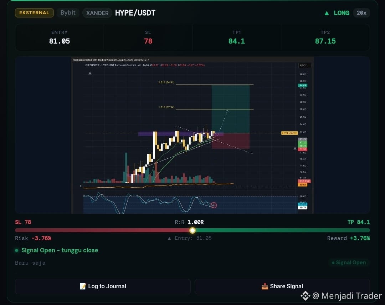Open the TradingView chart thumbnail
Image resolution: width=385 pixels, height=305 pixels.
(x=192, y=135)
